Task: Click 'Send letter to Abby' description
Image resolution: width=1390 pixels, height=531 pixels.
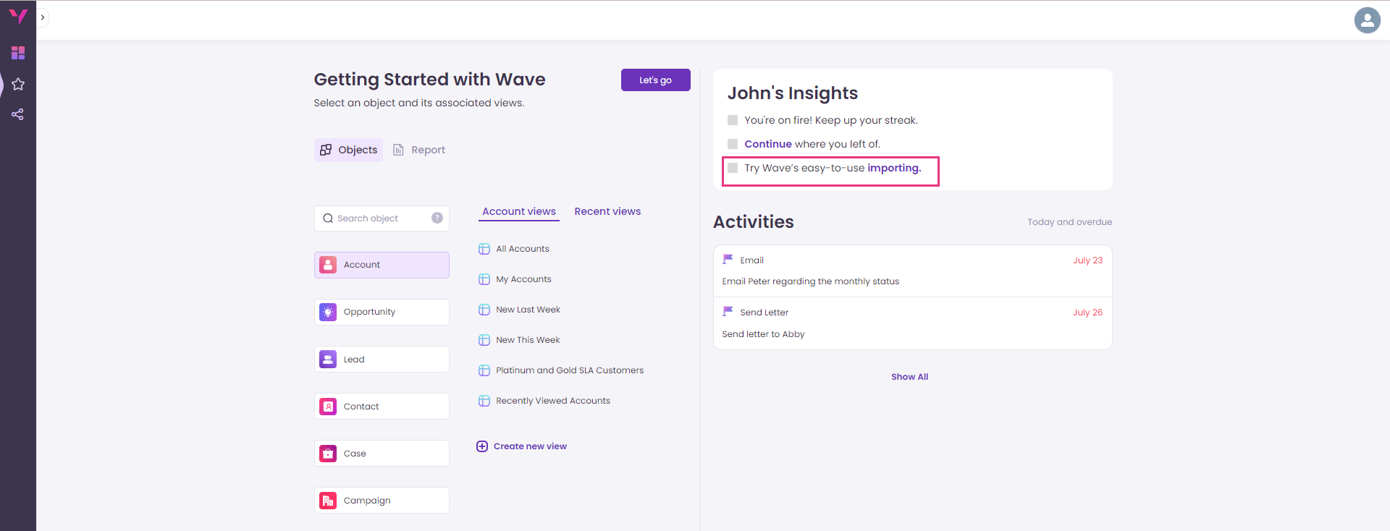Action: point(763,334)
